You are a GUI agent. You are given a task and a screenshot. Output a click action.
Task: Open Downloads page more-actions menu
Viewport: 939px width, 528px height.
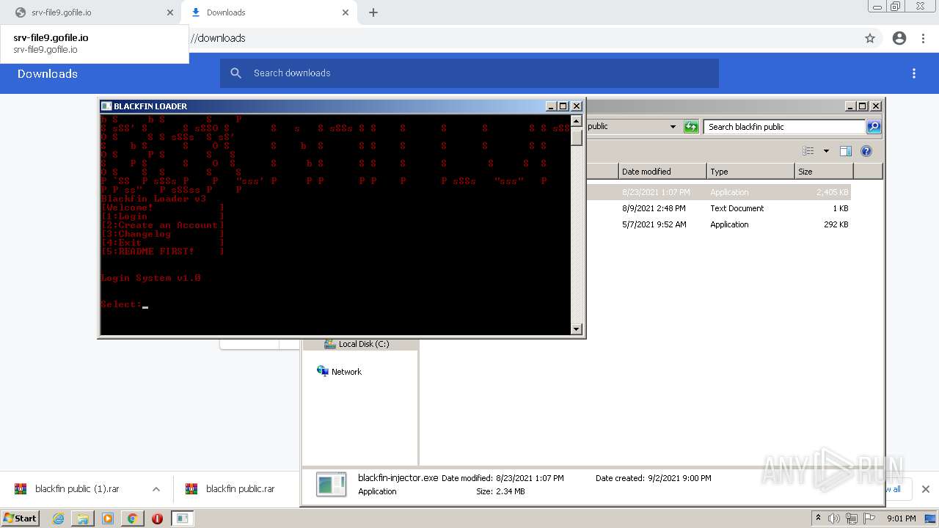click(x=914, y=73)
